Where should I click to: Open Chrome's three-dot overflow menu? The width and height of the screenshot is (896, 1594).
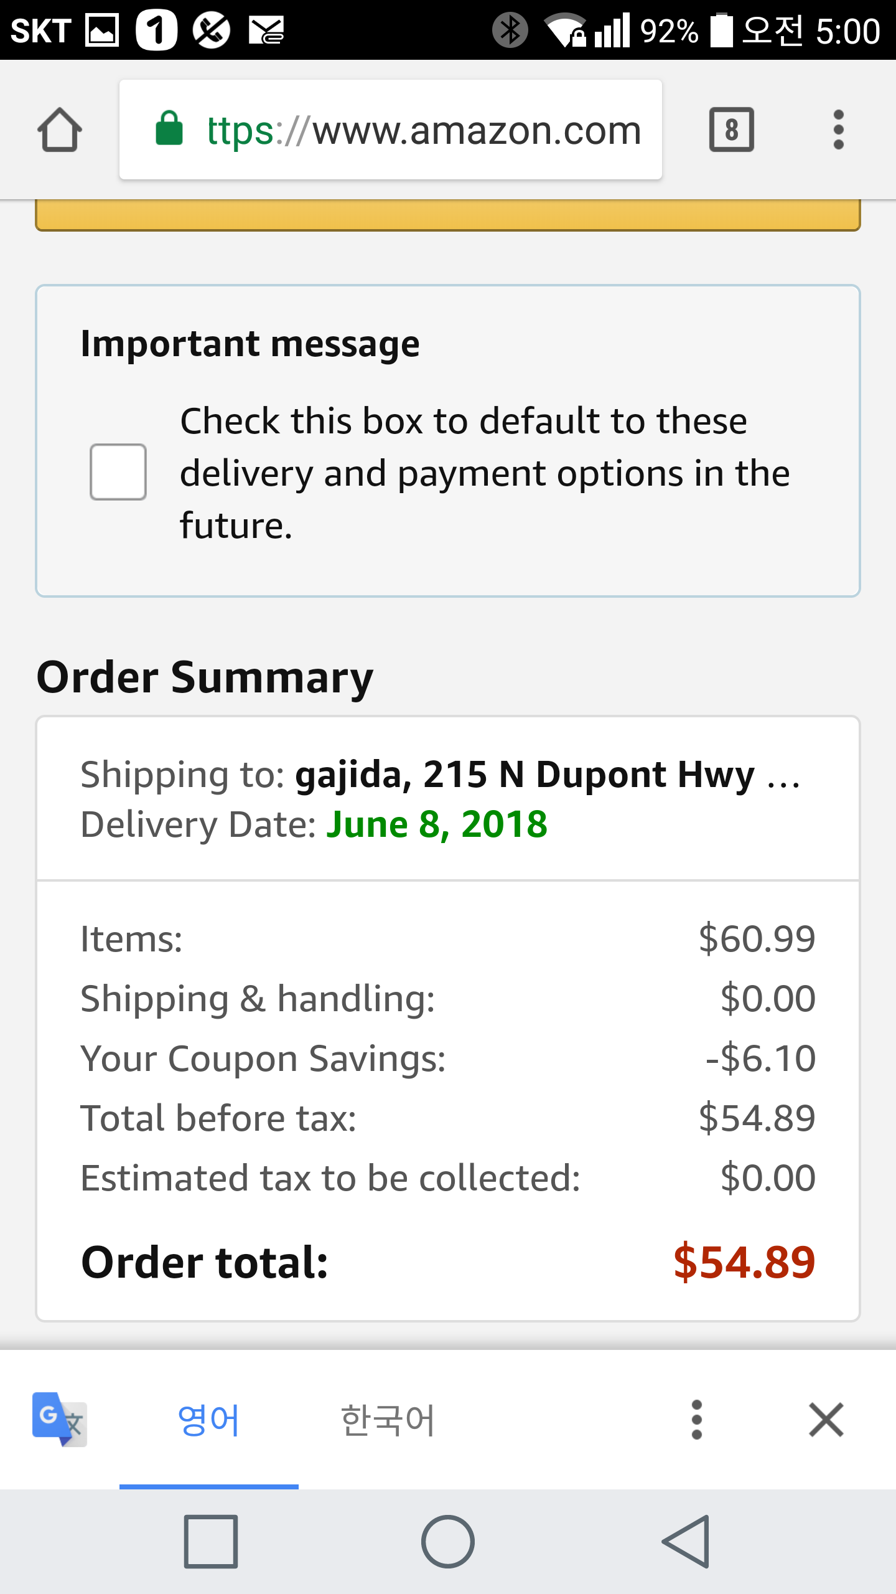pyautogui.click(x=838, y=130)
